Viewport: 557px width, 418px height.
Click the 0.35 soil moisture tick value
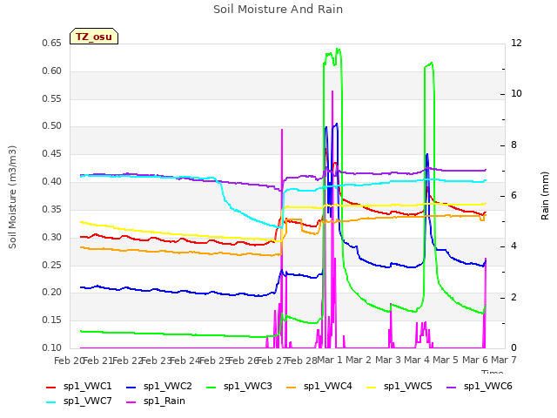click(x=52, y=209)
